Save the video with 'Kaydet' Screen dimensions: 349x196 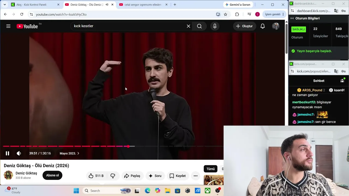[x=177, y=176]
